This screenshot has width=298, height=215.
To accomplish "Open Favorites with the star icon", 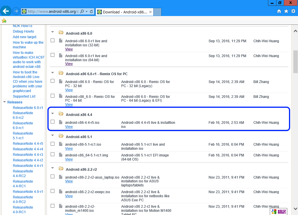I will pos(286,11).
